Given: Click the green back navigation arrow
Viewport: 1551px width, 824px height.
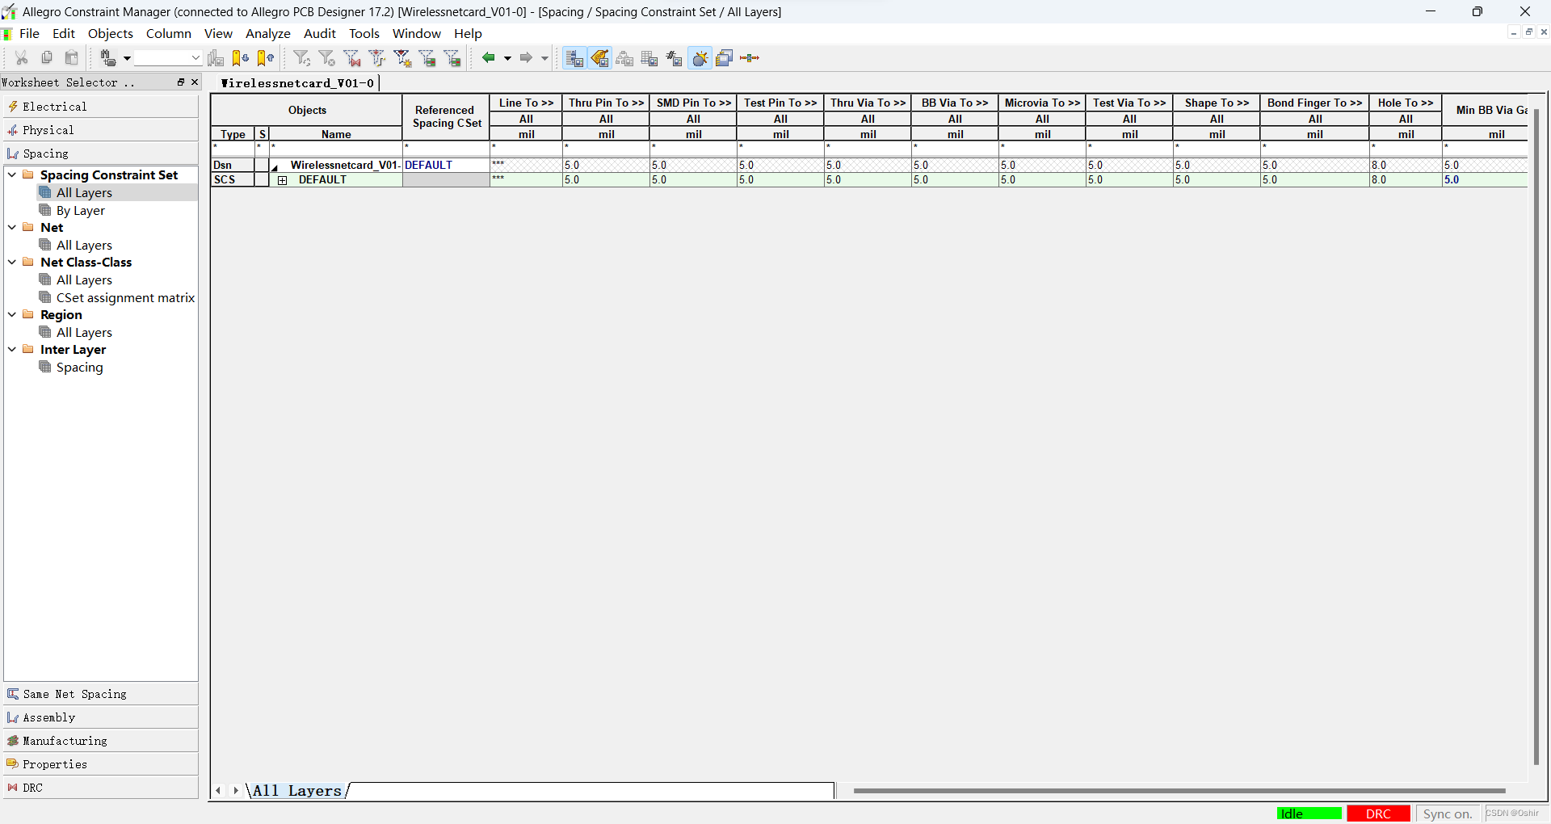Looking at the screenshot, I should click(488, 58).
